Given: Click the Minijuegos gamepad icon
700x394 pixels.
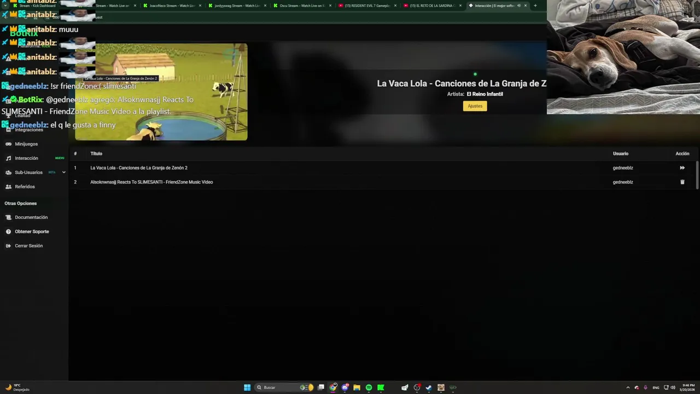Looking at the screenshot, I should 8,144.
